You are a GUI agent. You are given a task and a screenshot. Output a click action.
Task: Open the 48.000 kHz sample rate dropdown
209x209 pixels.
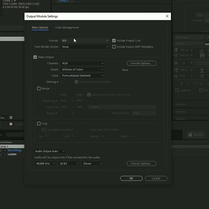tap(46, 163)
